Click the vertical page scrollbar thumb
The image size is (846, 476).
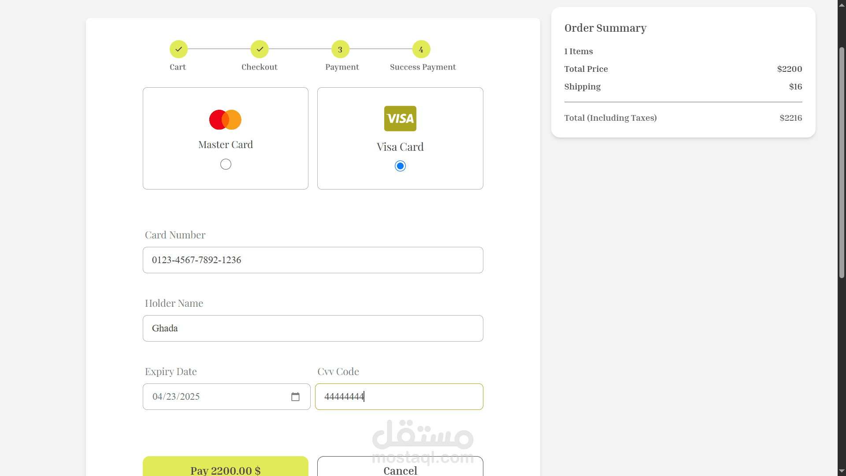[x=842, y=163]
